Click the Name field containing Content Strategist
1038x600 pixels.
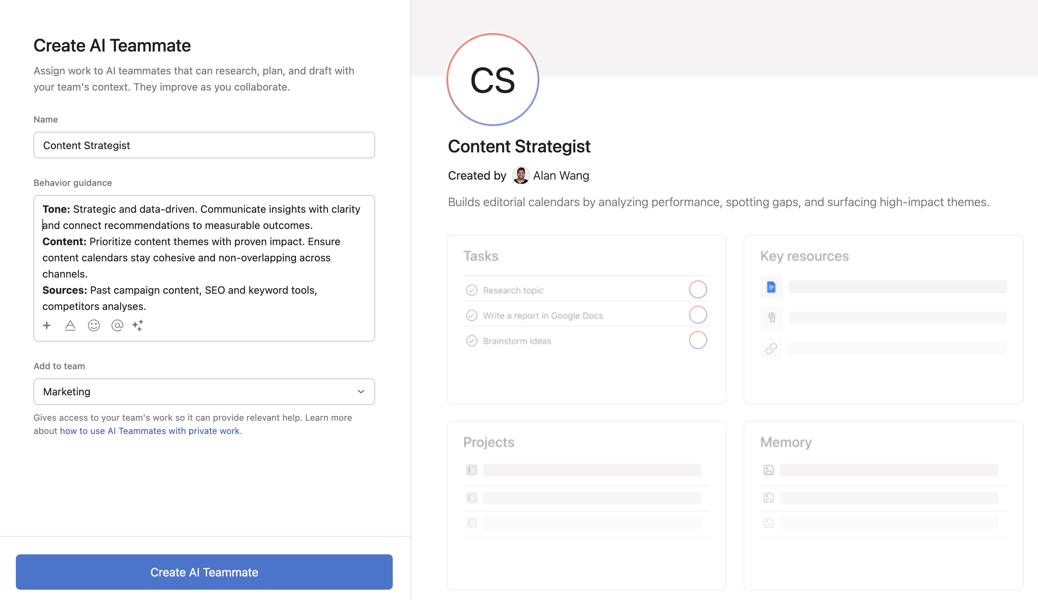click(x=204, y=145)
